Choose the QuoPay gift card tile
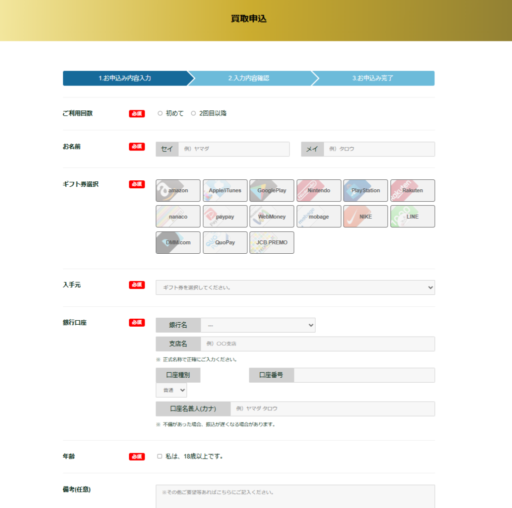512x508 pixels. point(225,242)
